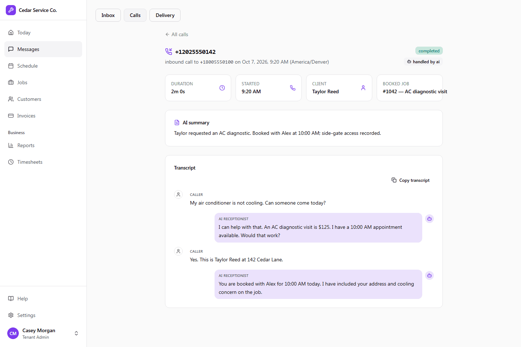This screenshot has width=521, height=347.
Task: Click the CM user avatar
Action: click(x=13, y=333)
